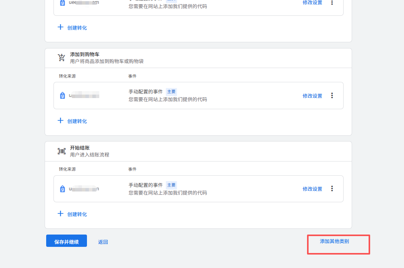
Task: Click the 主要 badge in 添加到购物车 row
Action: [171, 92]
